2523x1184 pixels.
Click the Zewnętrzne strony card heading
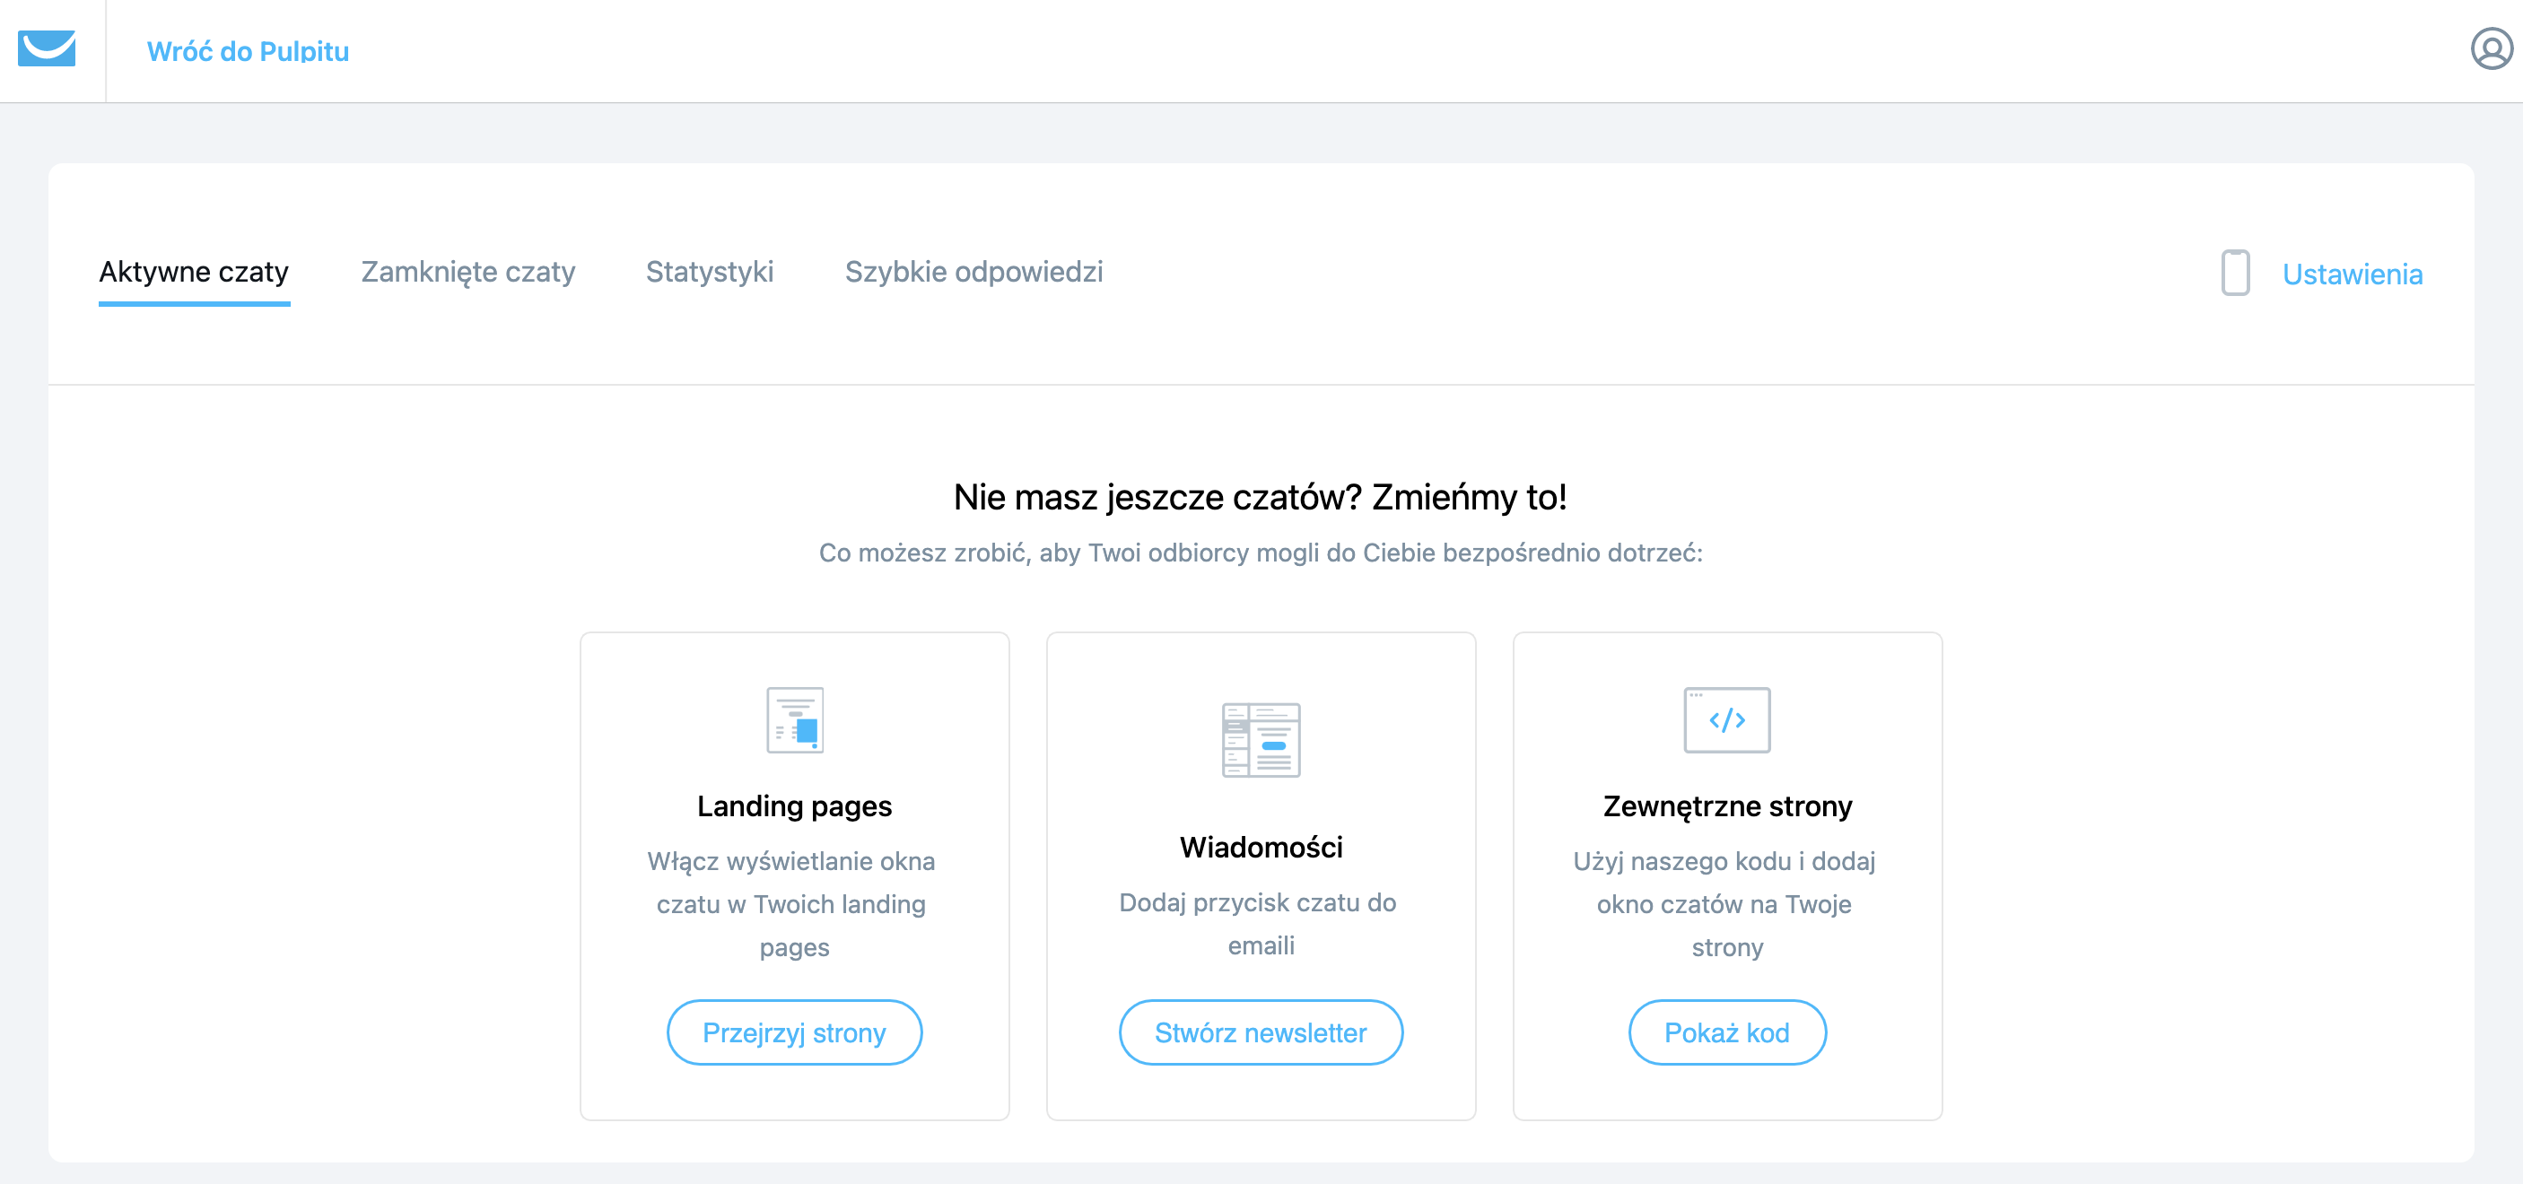[1727, 806]
